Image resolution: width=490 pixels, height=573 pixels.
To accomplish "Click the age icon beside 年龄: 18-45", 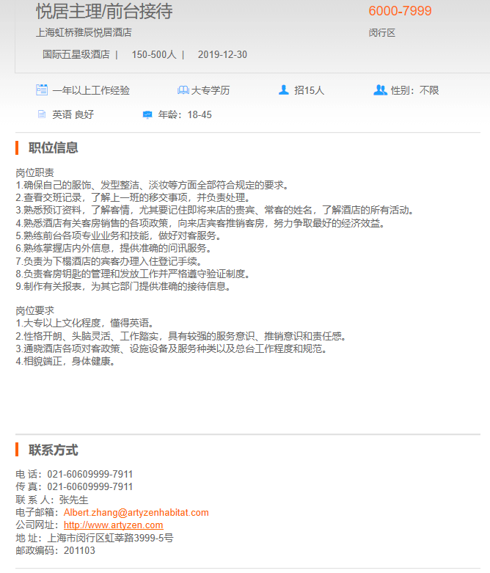I will point(147,114).
